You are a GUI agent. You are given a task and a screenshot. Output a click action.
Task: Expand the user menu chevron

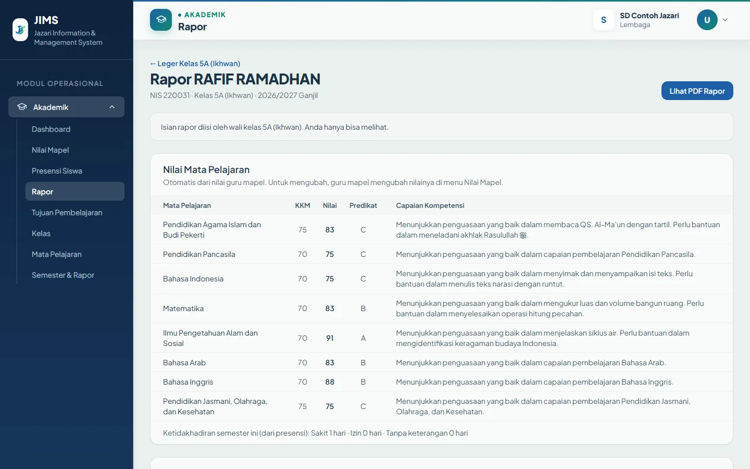coord(725,20)
